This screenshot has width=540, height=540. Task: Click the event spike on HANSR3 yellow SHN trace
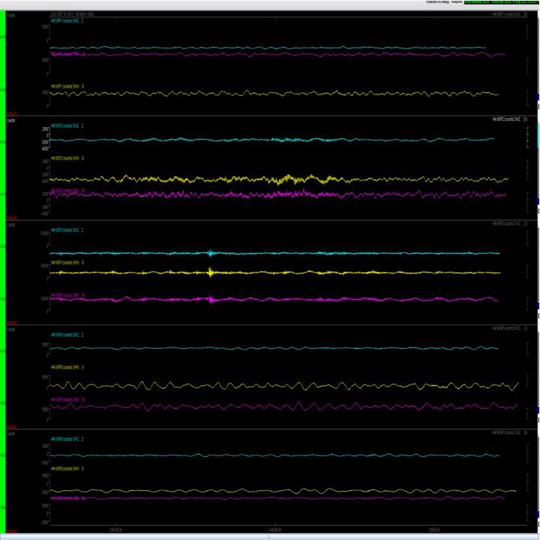(210, 273)
